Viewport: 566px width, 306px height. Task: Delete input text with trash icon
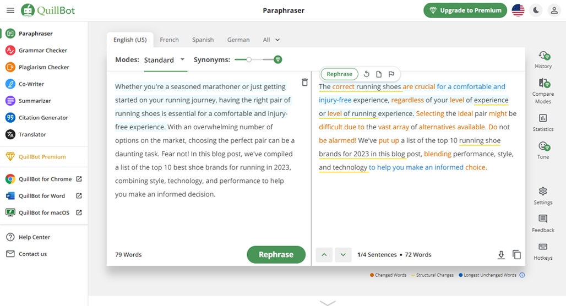click(x=304, y=82)
